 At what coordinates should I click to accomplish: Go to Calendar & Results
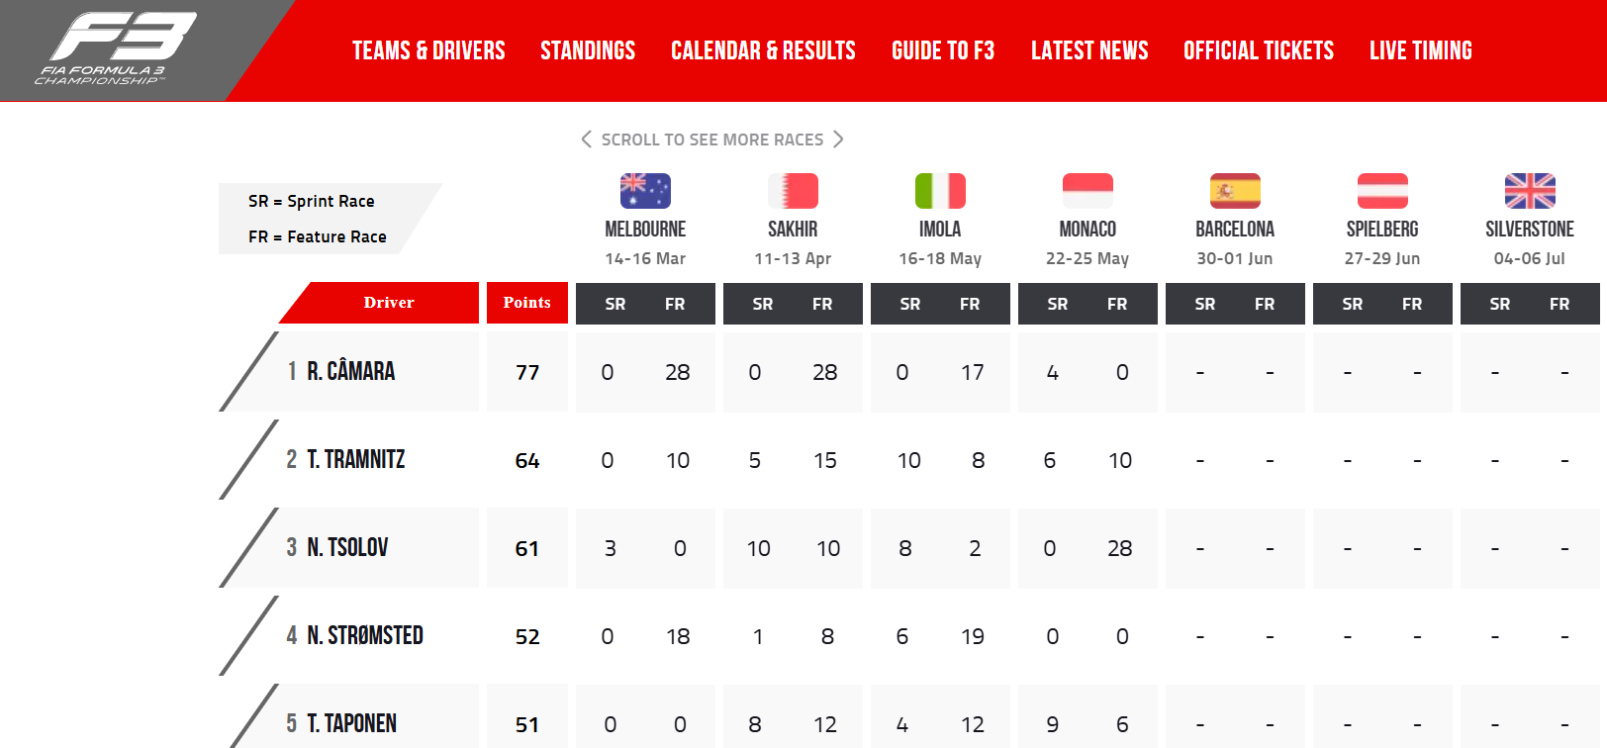[763, 50]
